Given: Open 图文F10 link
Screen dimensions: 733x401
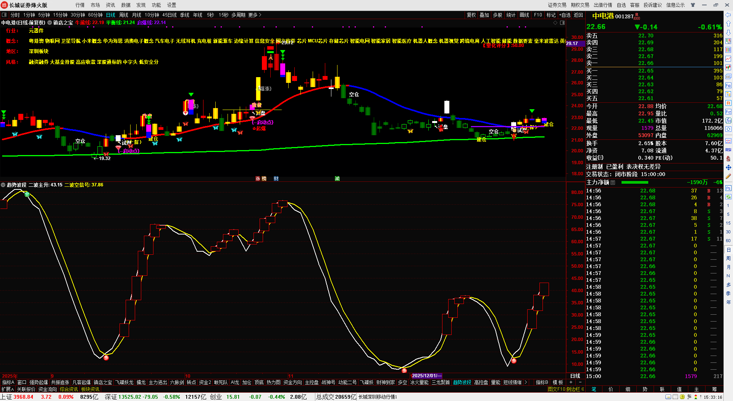Looking at the screenshot, I should coord(556,389).
